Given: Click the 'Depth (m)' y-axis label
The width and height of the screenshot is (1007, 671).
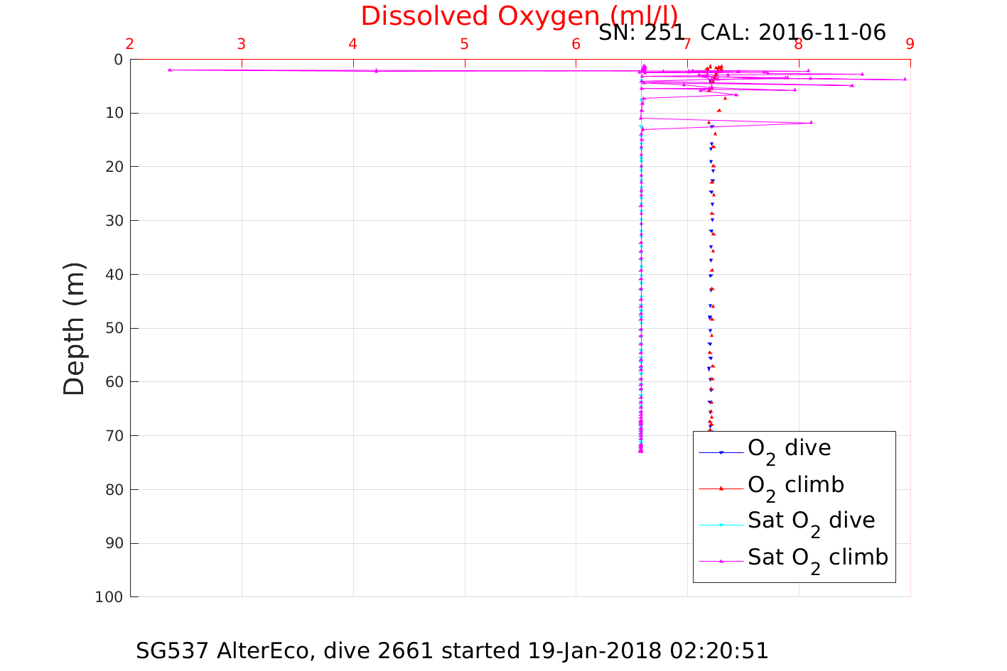Looking at the screenshot, I should (74, 328).
